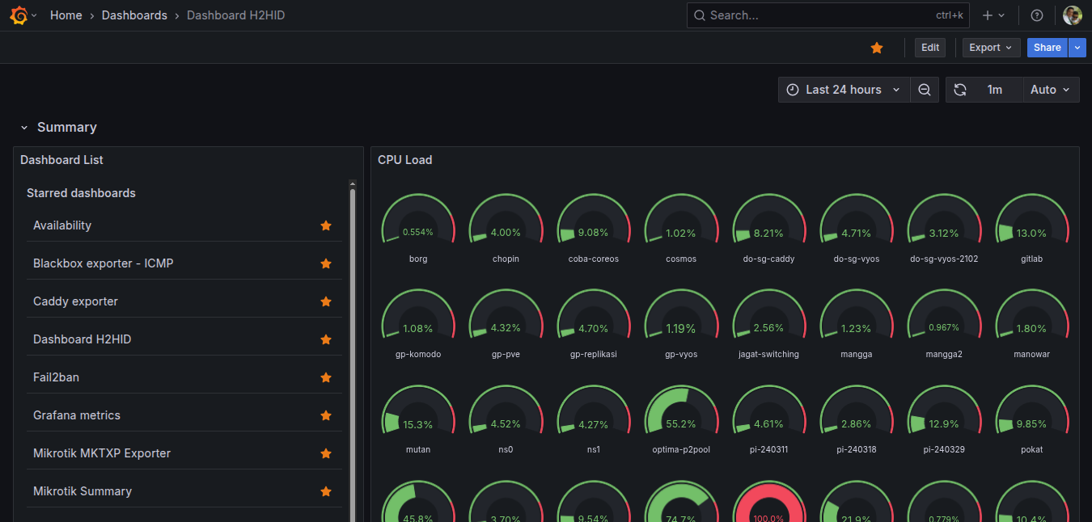Toggle star for Availability dashboard
1092x522 pixels.
point(326,225)
